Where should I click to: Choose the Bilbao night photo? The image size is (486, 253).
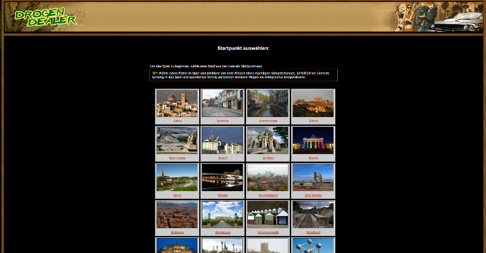pyautogui.click(x=222, y=178)
